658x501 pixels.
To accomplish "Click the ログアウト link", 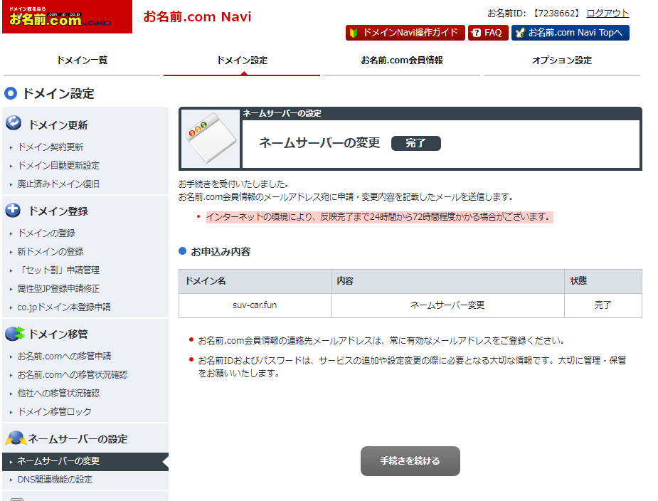I will click(607, 14).
